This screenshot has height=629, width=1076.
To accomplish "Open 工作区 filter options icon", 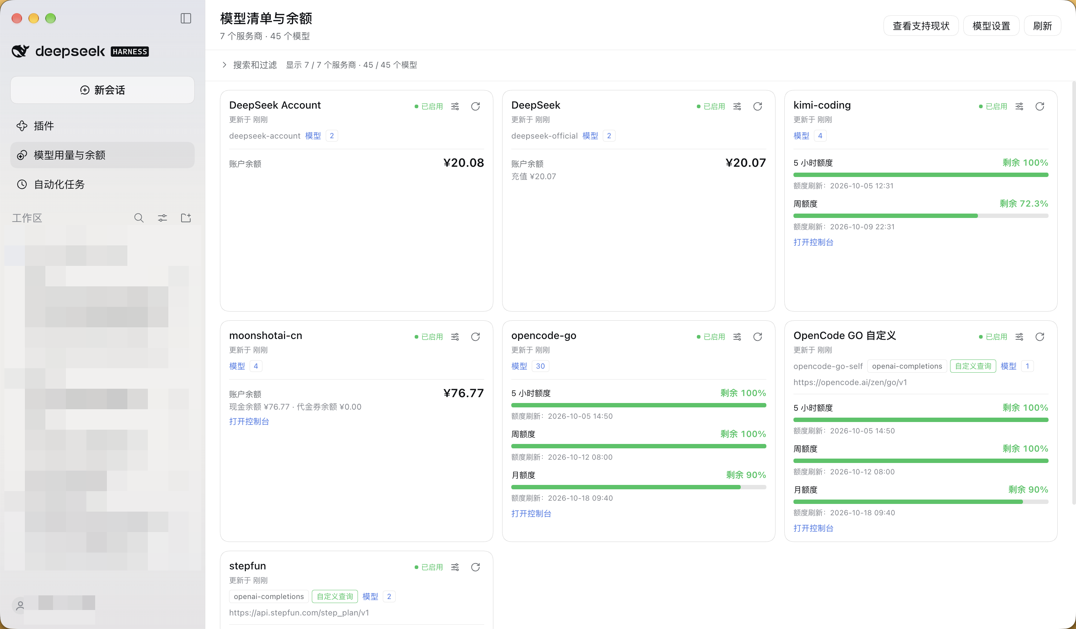I will pos(162,218).
